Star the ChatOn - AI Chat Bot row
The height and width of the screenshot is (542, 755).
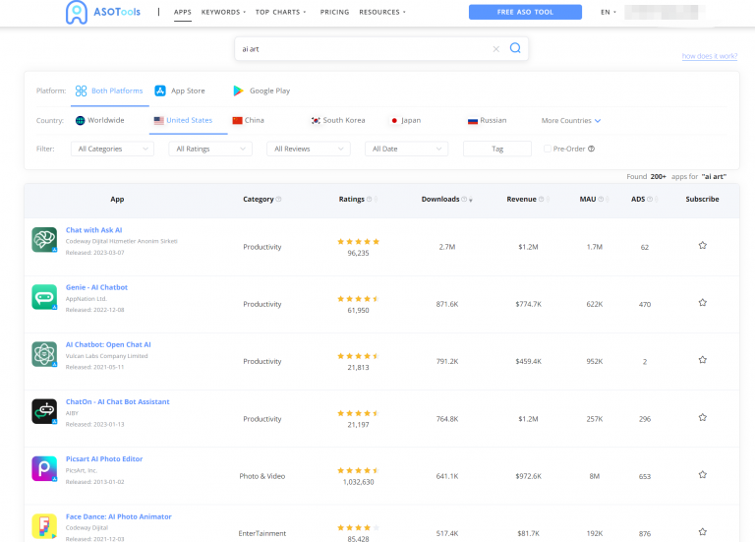(x=702, y=417)
